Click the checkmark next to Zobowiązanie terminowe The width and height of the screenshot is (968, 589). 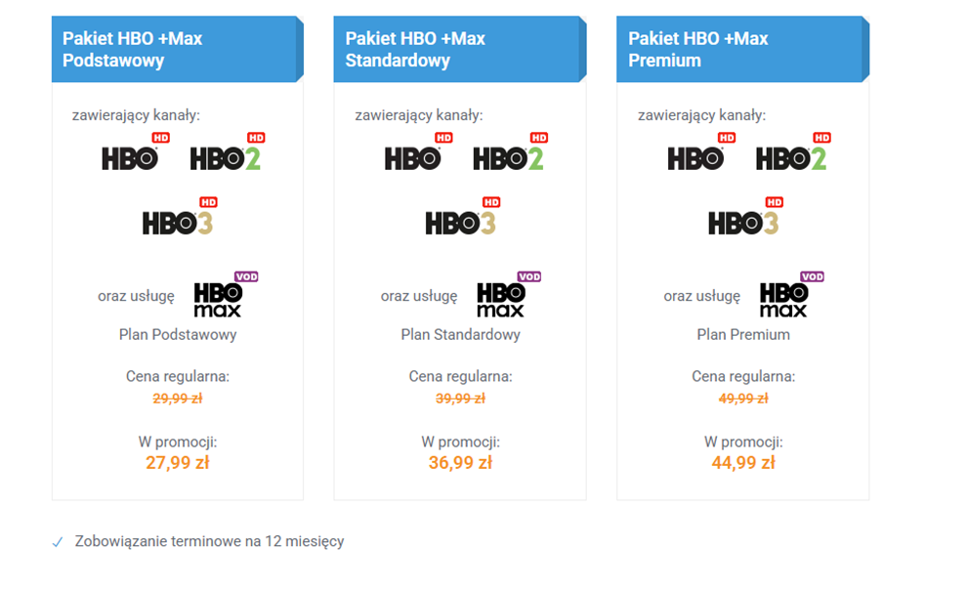pos(58,541)
